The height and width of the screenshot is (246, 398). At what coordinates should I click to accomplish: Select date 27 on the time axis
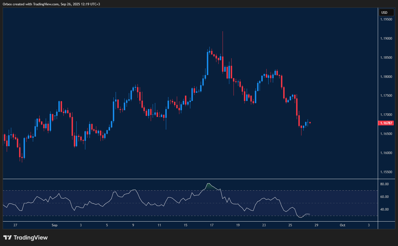pos(15,225)
